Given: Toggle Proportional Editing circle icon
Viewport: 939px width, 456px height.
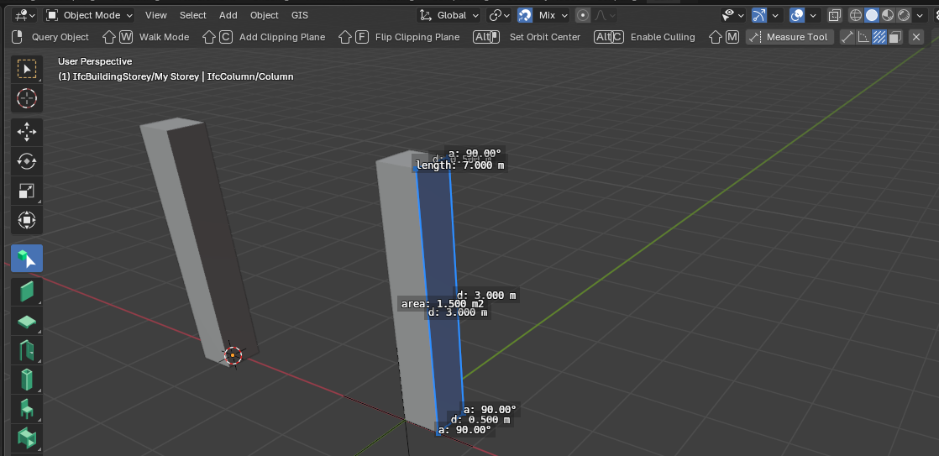Looking at the screenshot, I should [x=583, y=15].
